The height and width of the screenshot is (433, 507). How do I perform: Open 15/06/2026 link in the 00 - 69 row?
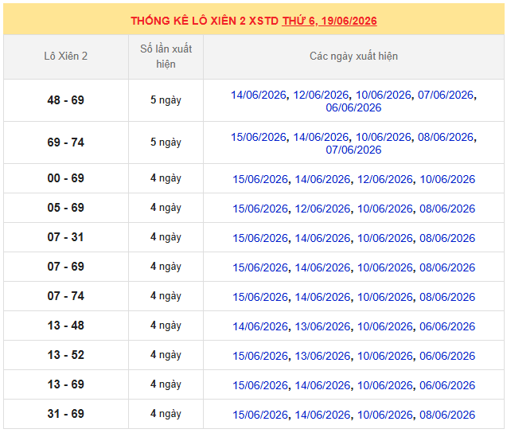260,179
